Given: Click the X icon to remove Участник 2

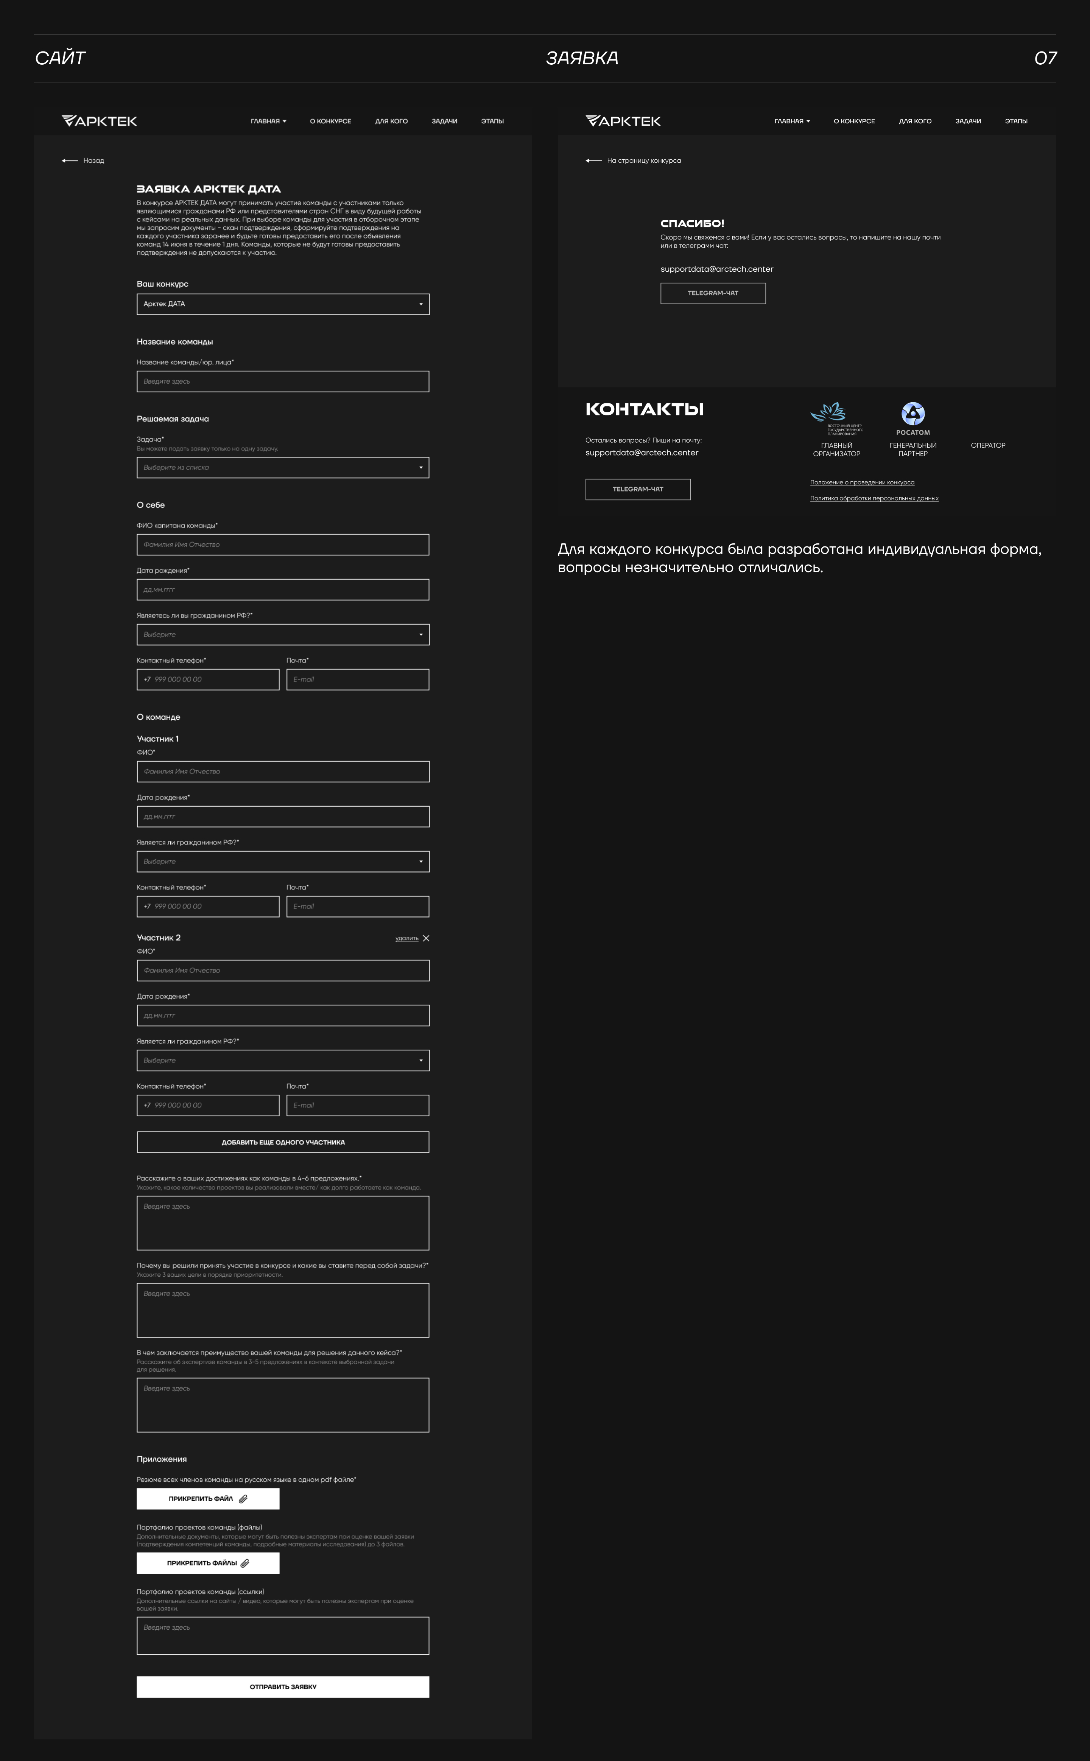Looking at the screenshot, I should (x=426, y=938).
